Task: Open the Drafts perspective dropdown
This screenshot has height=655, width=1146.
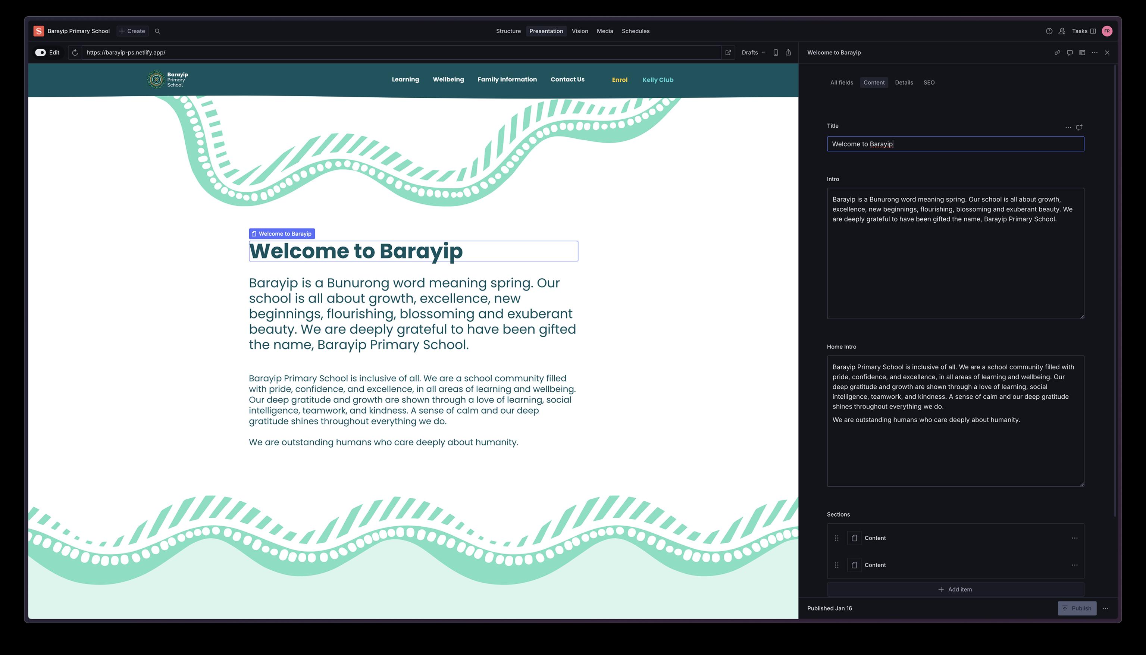Action: [753, 53]
